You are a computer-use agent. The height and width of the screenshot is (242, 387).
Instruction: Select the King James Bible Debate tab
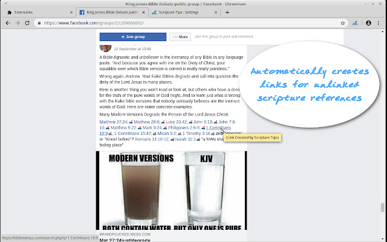[112, 12]
